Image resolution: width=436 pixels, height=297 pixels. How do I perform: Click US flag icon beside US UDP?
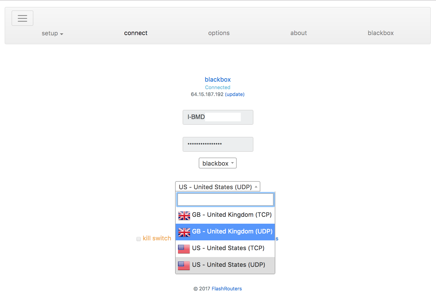coord(184,266)
